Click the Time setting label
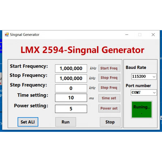This screenshot has height=162, width=162. pyautogui.click(x=33, y=95)
